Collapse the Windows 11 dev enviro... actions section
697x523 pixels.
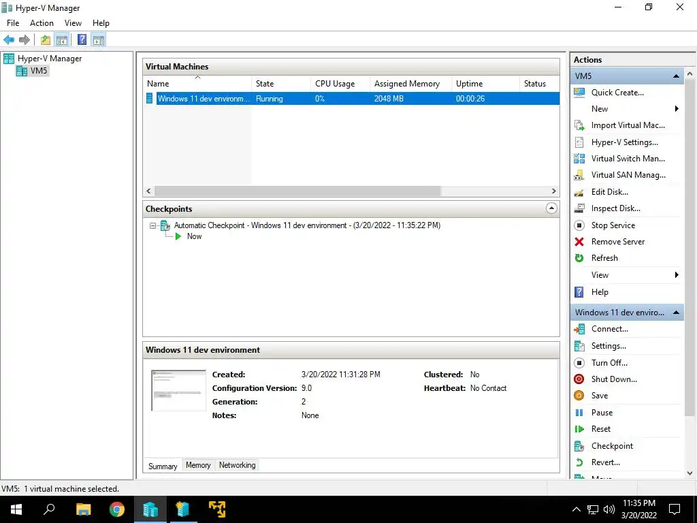pos(676,313)
